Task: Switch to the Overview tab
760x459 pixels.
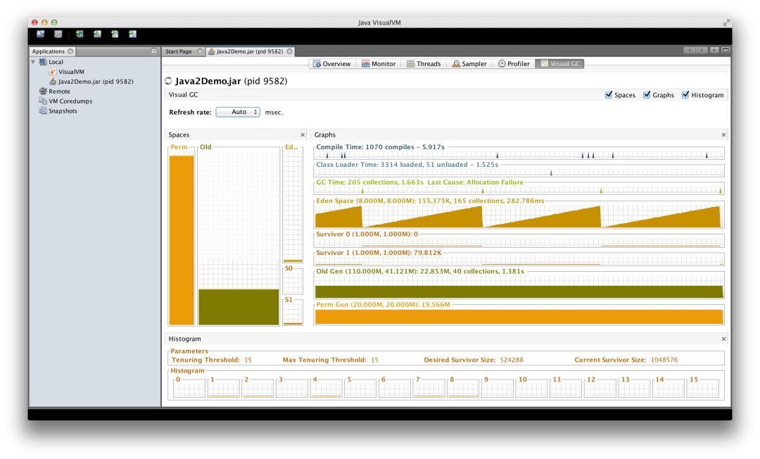Action: point(332,64)
